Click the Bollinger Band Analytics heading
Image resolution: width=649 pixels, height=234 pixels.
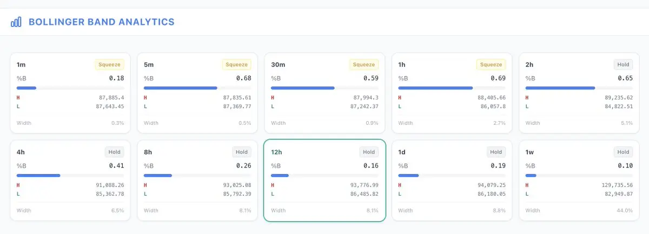click(x=101, y=22)
